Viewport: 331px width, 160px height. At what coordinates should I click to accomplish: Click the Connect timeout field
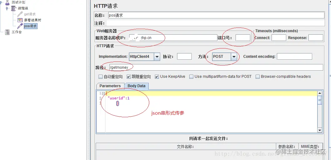pyautogui.click(x=279, y=38)
